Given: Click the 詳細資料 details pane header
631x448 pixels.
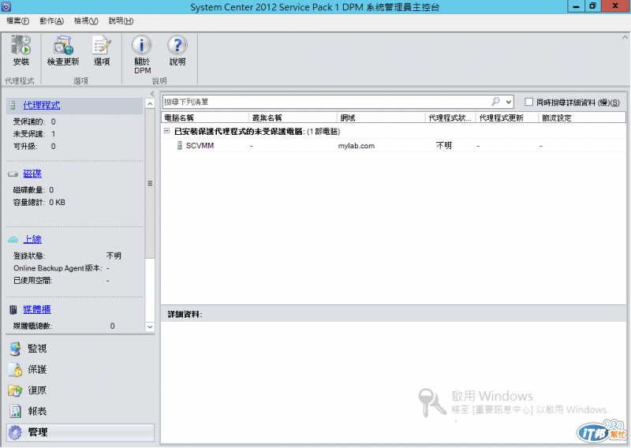Looking at the screenshot, I should (185, 315).
